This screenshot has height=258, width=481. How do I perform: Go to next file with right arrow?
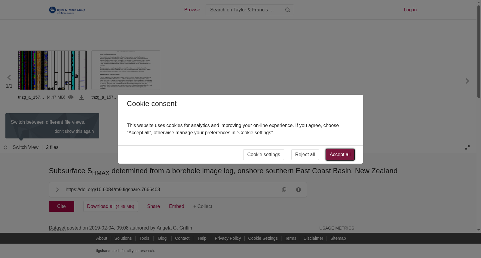tap(467, 81)
